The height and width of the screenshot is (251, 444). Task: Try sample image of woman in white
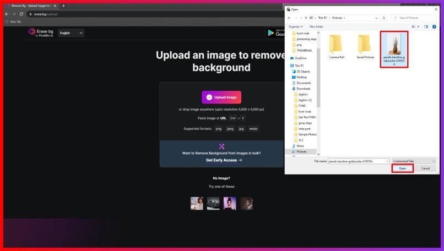pyautogui.click(x=197, y=204)
